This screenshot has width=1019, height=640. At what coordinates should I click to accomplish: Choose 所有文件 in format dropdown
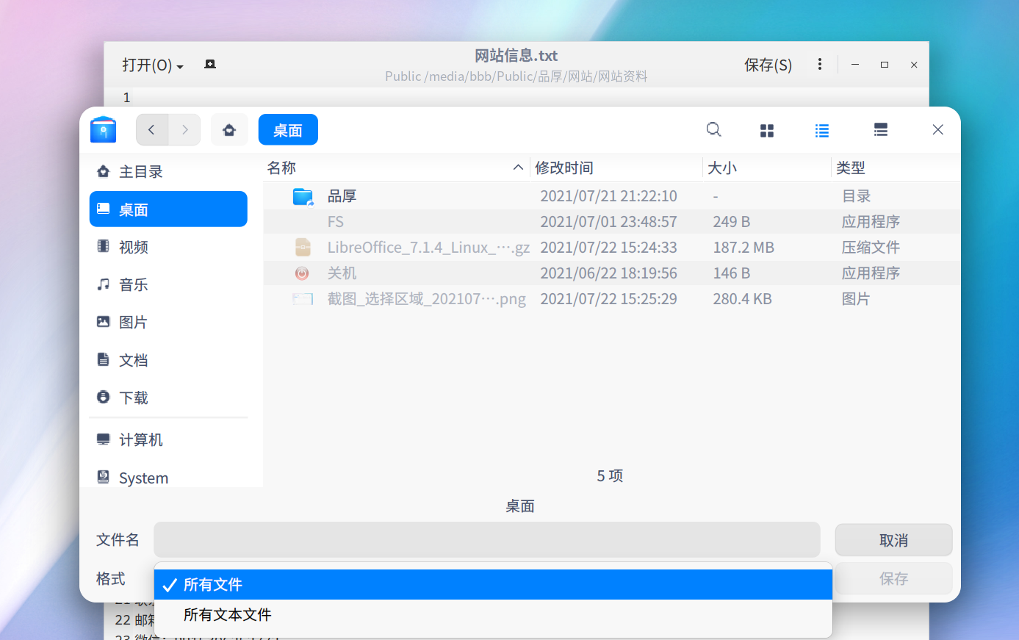click(493, 585)
